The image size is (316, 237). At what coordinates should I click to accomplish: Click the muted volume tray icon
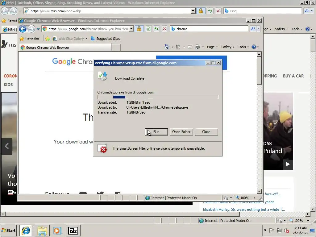click(x=286, y=230)
